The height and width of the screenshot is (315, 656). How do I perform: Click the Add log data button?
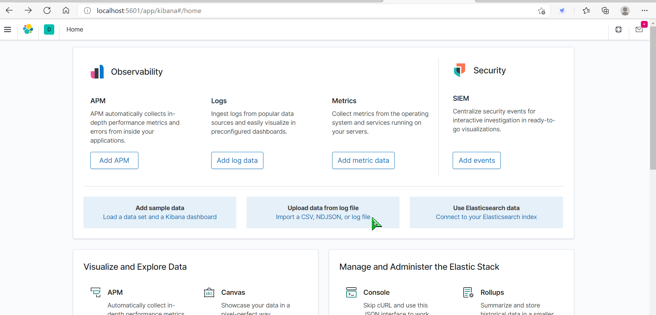pyautogui.click(x=237, y=160)
